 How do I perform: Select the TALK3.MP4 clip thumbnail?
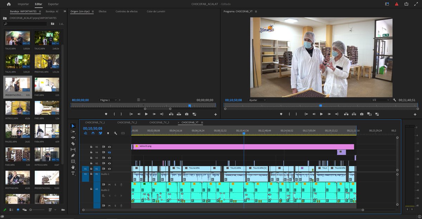18,38
